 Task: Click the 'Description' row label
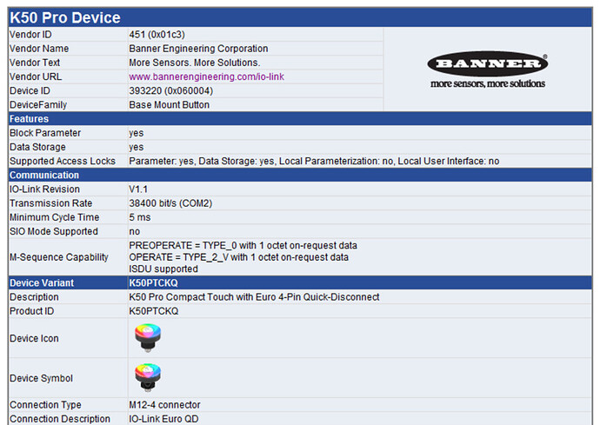click(x=34, y=297)
